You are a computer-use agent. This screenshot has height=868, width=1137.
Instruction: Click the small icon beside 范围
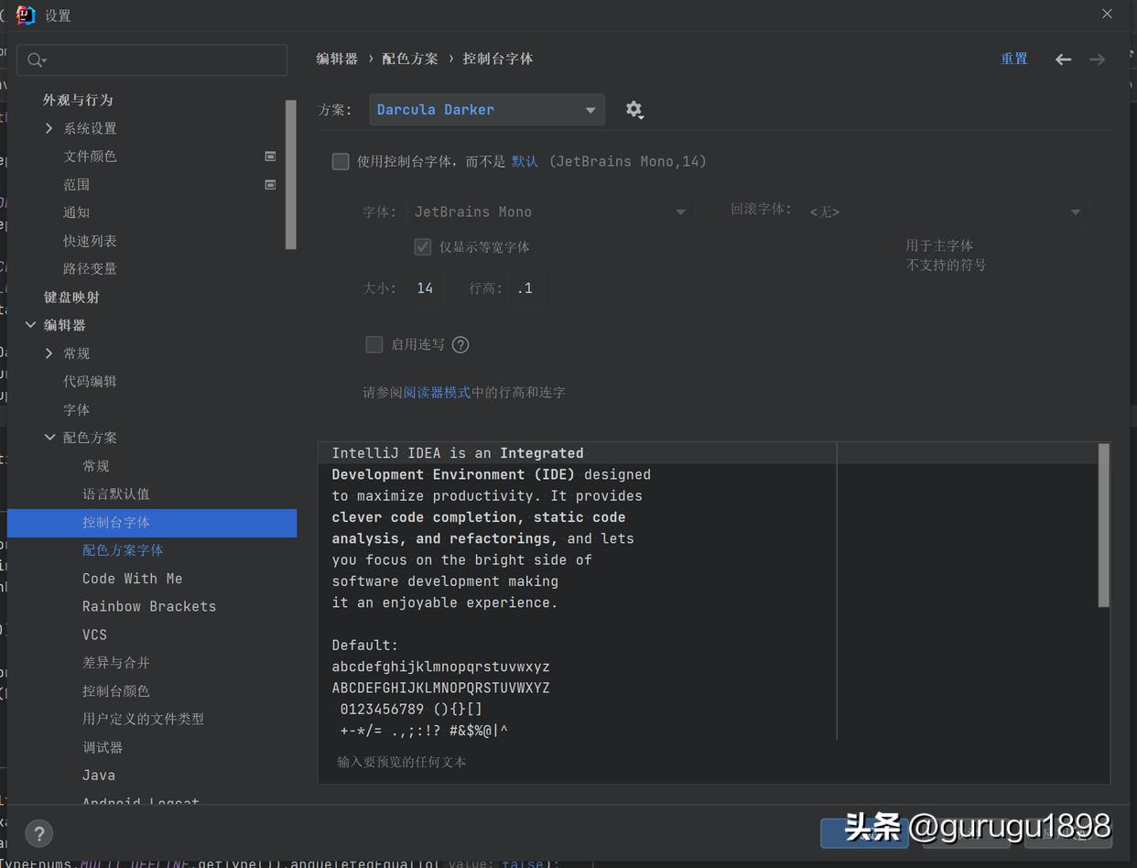click(x=270, y=184)
